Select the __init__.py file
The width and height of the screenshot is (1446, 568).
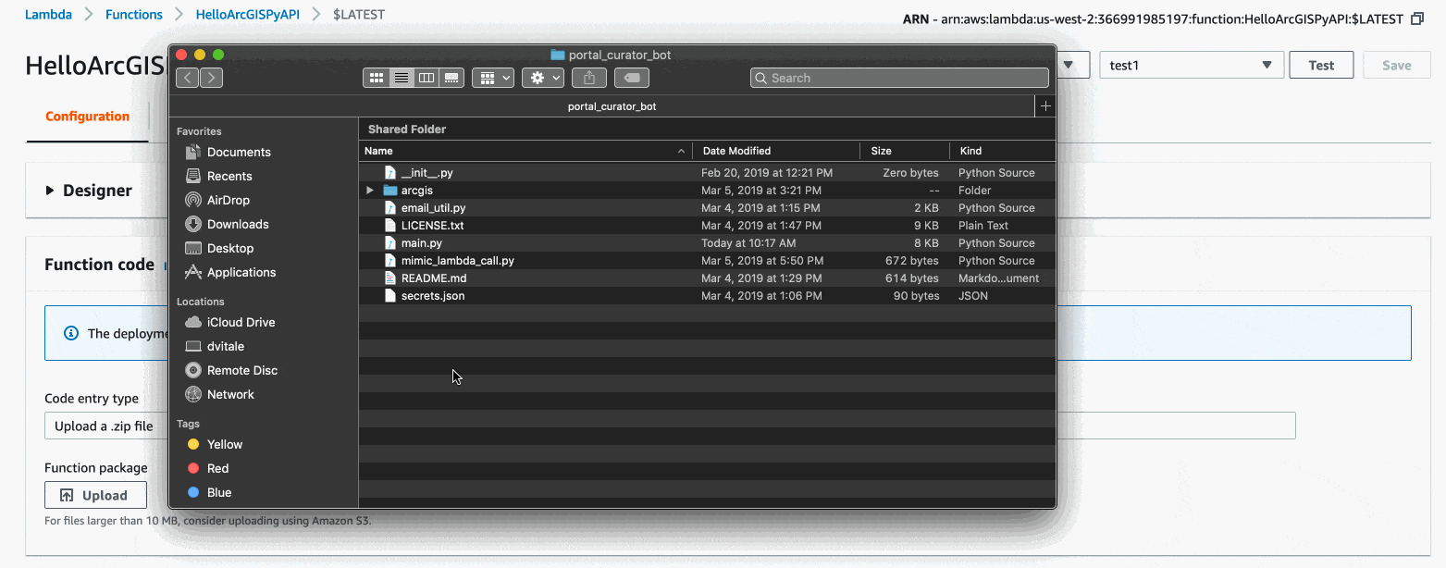707,173
